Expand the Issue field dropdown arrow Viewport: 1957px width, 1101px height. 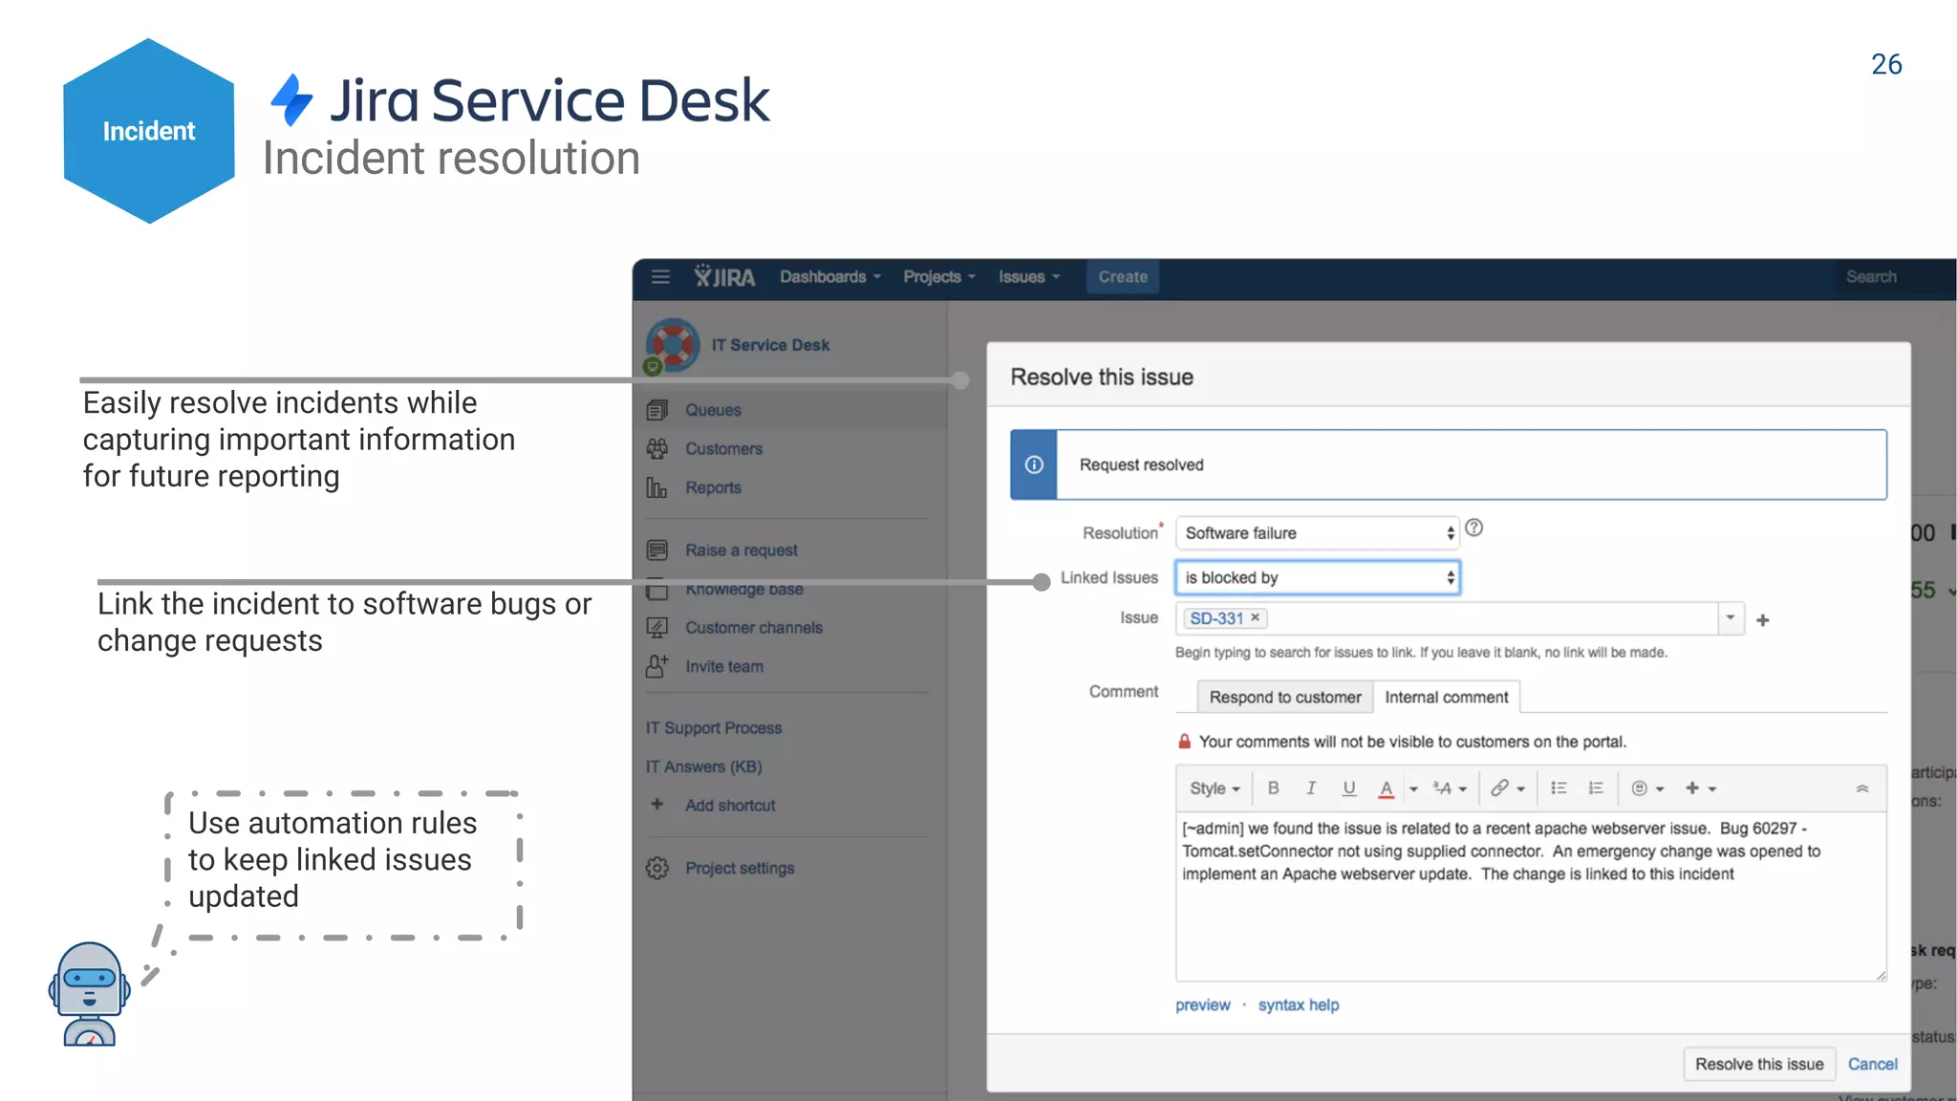tap(1731, 618)
